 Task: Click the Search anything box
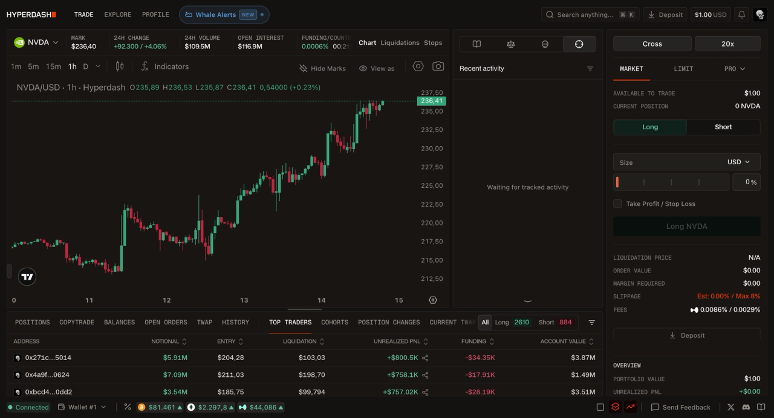[x=590, y=14]
